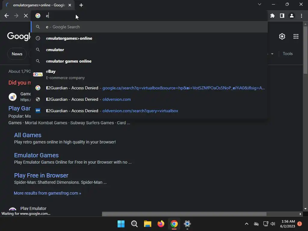The image size is (308, 231).
Task: Click 'Play retro games online' description text
Action: tap(65, 142)
